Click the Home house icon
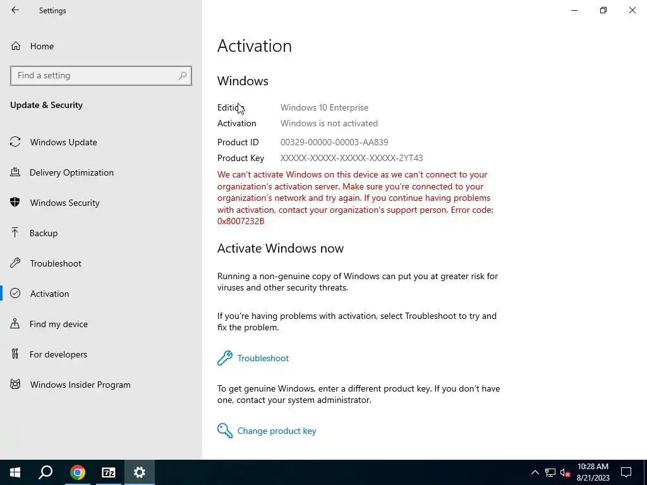The height and width of the screenshot is (485, 647). coord(16,45)
